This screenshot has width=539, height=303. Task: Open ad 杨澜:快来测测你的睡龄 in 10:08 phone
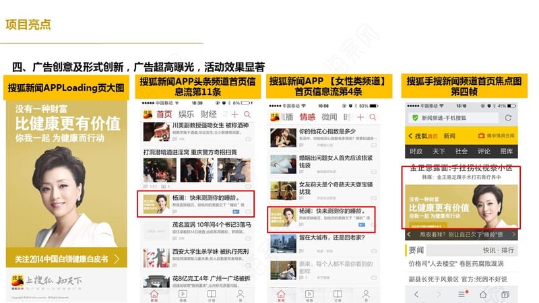coord(321,220)
